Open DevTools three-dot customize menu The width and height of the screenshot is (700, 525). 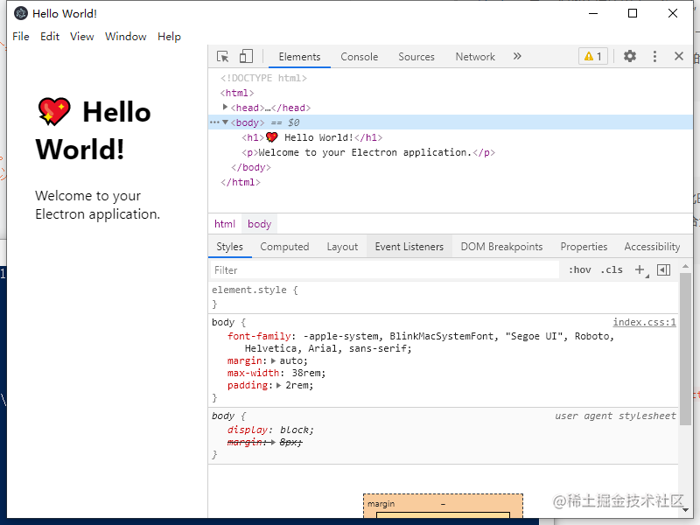[x=654, y=56]
